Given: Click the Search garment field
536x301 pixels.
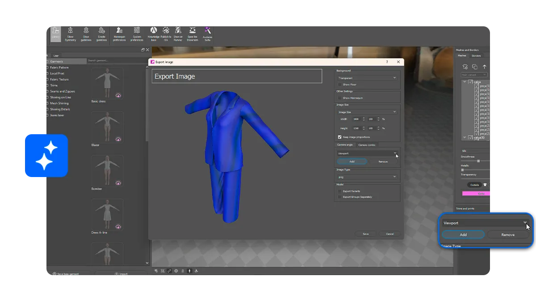Looking at the screenshot, I should [x=117, y=61].
